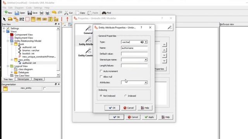Select the black arrow pointer tool
Screen dimensions: 248x139
tap(4, 19)
